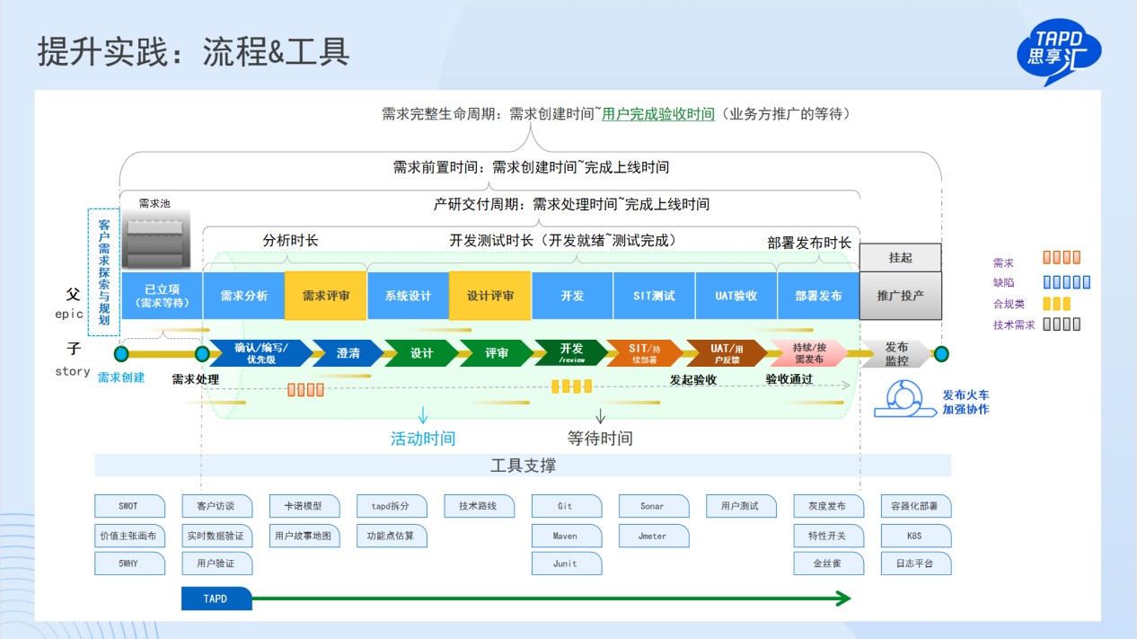Select the 日志平台 tool box

coord(916,564)
